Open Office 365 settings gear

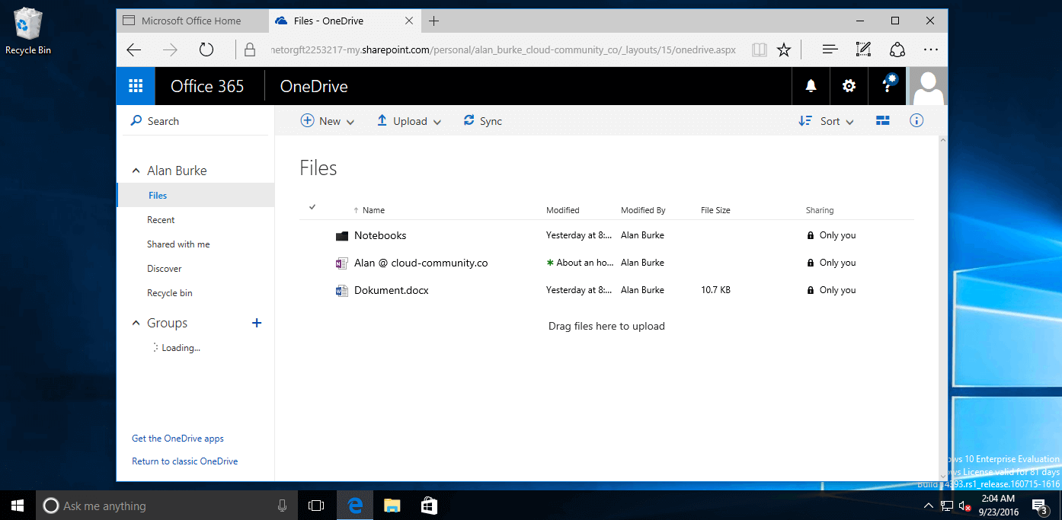(849, 85)
